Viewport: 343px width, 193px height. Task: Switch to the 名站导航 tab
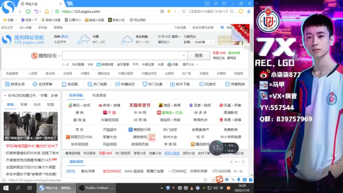[x=76, y=95]
